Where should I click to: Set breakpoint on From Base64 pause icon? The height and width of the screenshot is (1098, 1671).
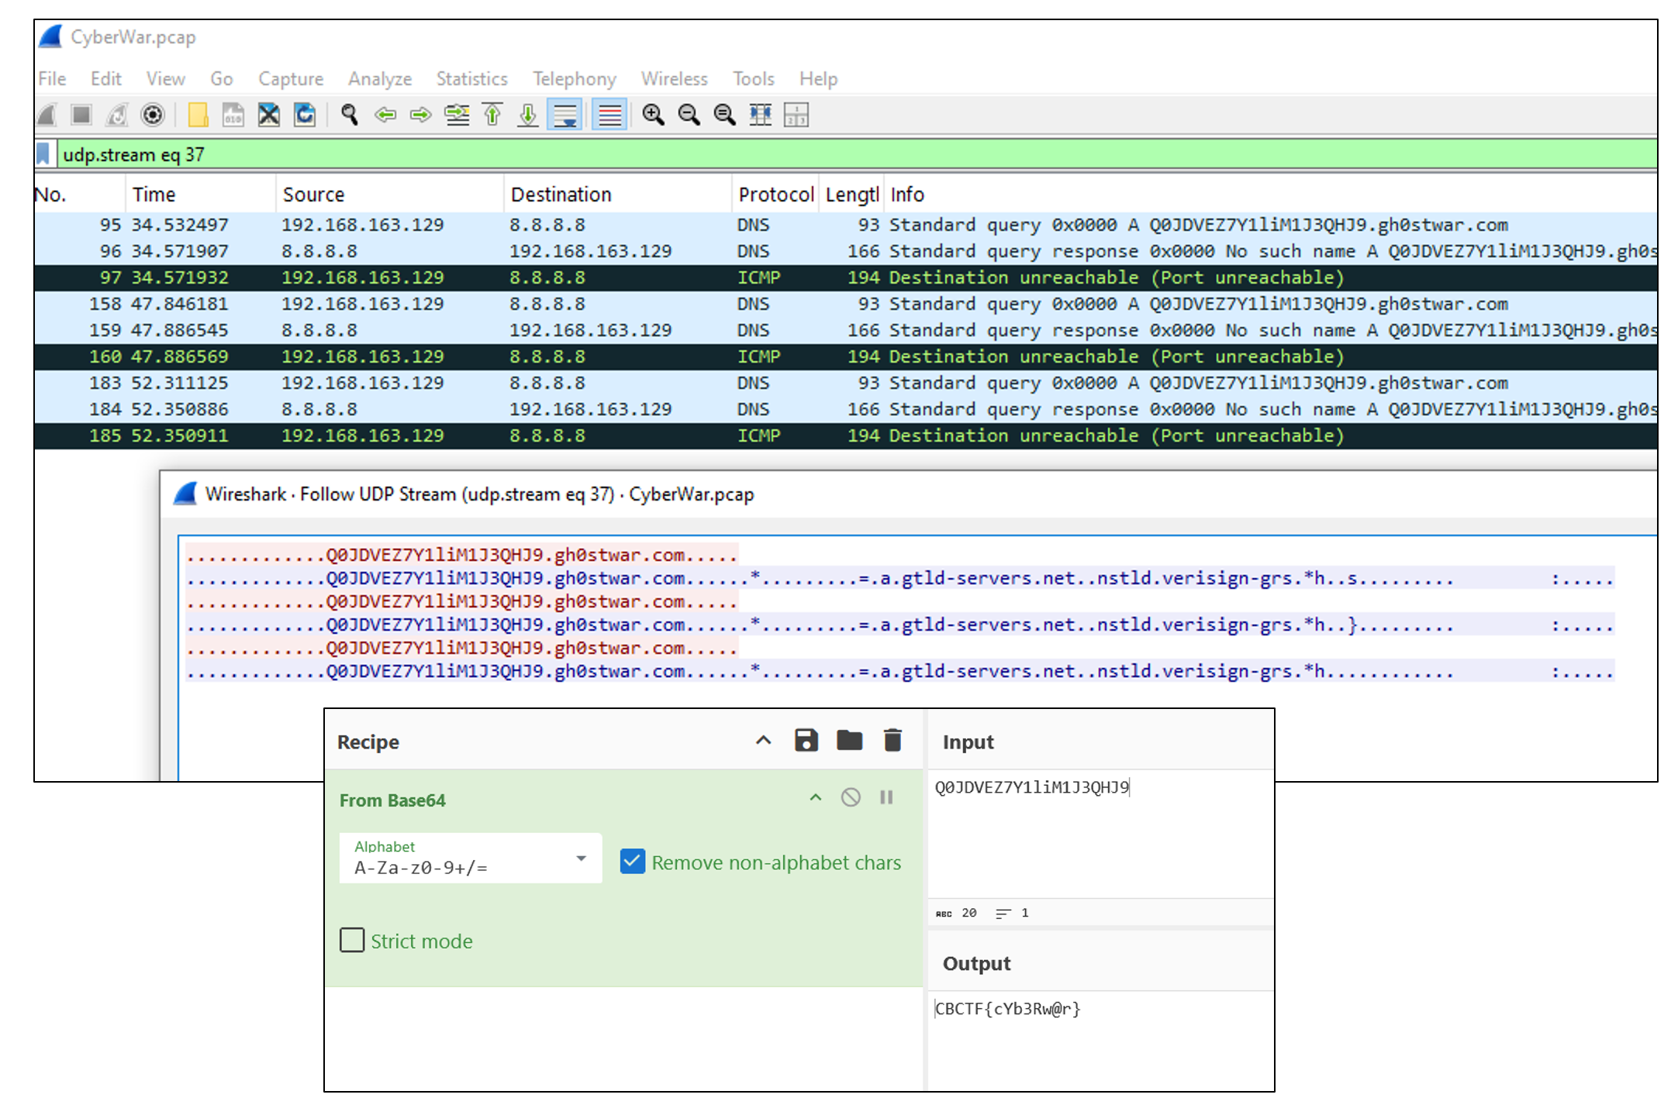point(886,797)
